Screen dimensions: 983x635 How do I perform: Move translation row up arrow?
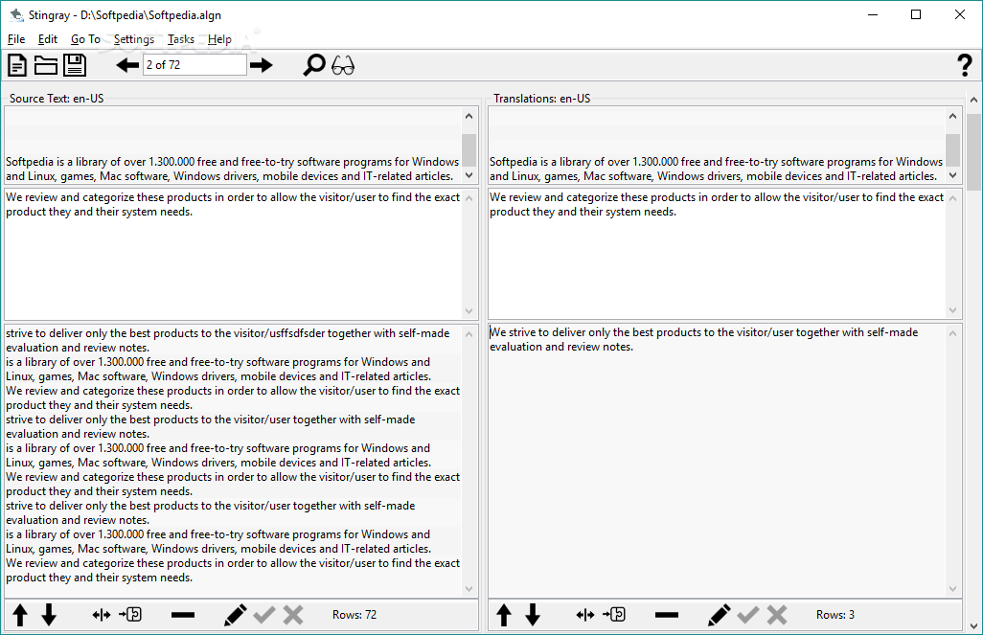point(504,615)
